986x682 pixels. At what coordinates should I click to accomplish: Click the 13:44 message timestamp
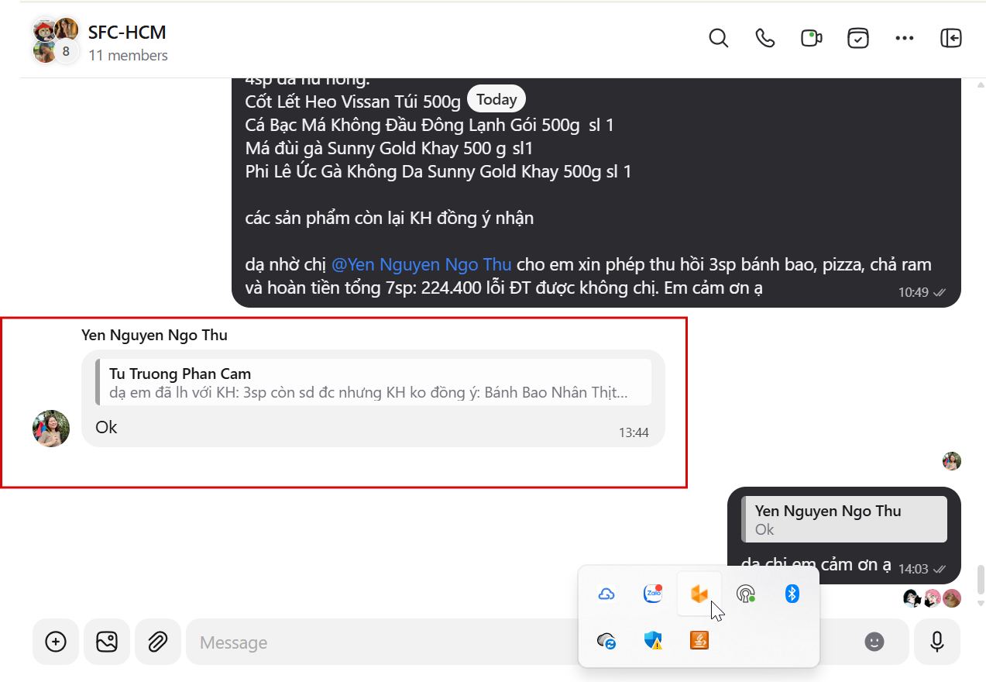click(634, 432)
